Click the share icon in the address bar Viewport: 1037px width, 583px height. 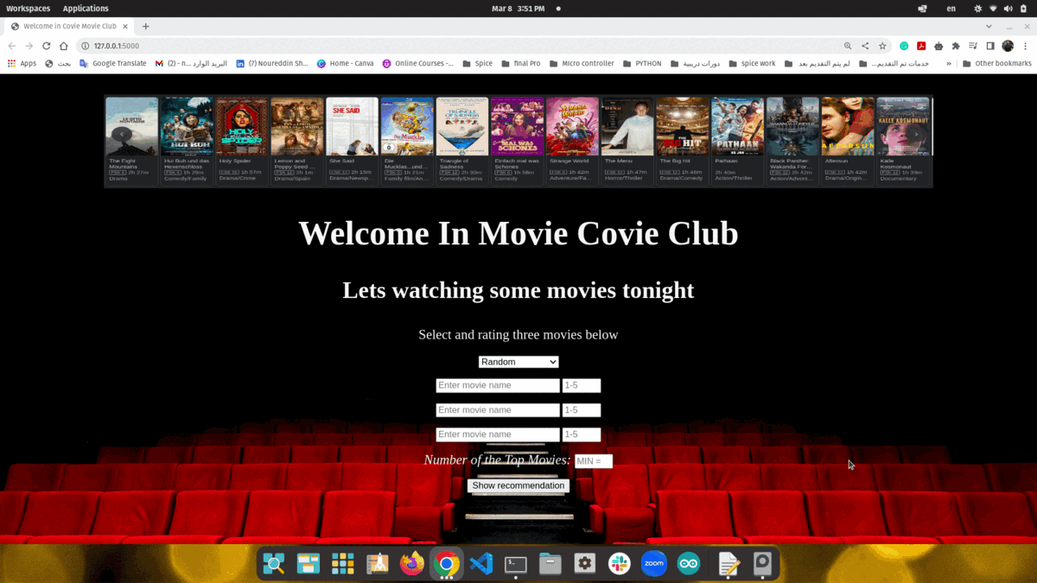[x=865, y=46]
